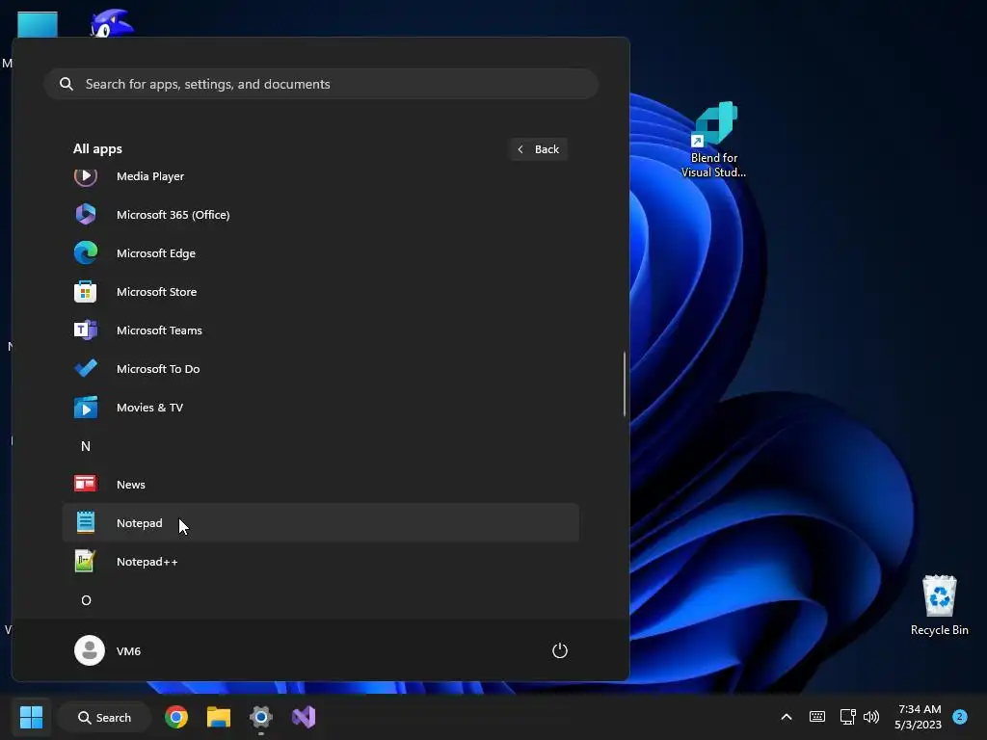Launch the Microsoft Teams icon
The height and width of the screenshot is (740, 987).
(x=86, y=330)
